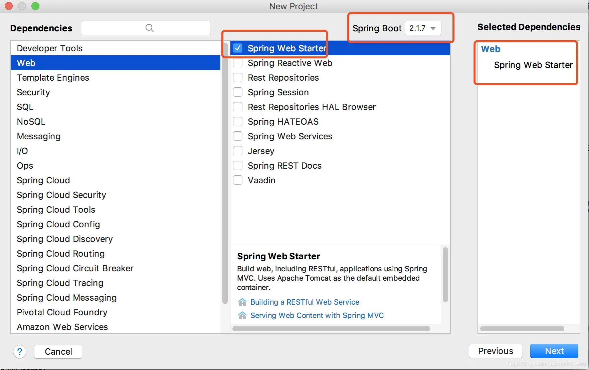This screenshot has width=589, height=370.
Task: Select Spring Web Starter in Selected Dependencies
Action: (533, 65)
